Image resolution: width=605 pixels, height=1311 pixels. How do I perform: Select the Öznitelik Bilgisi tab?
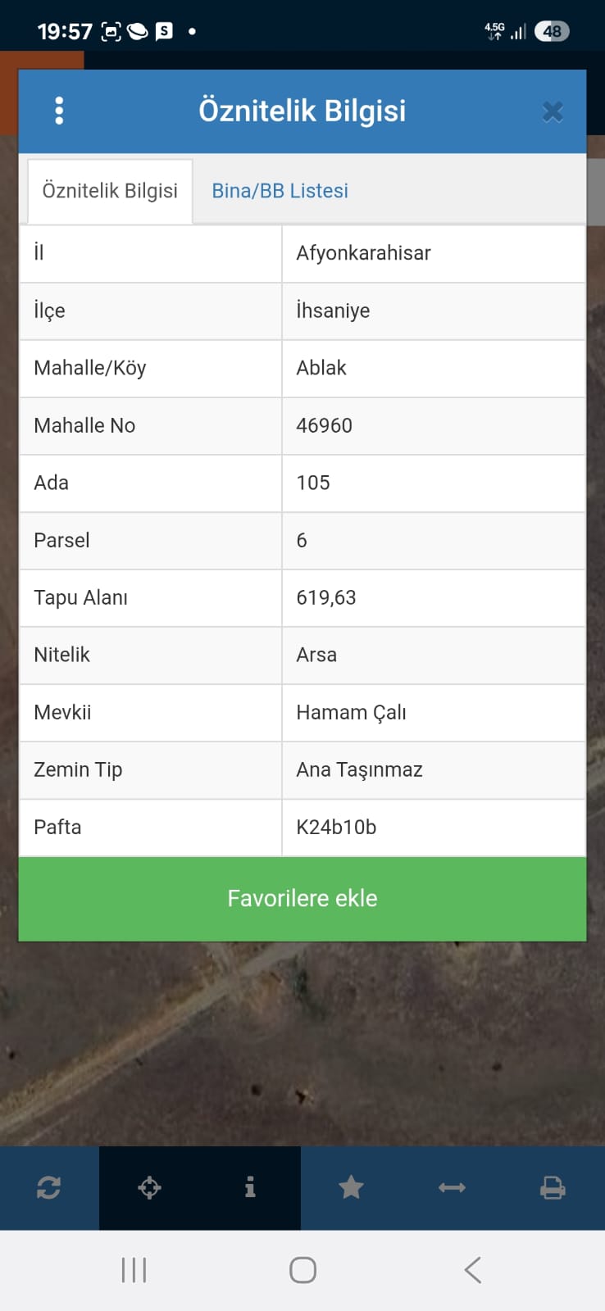click(x=110, y=191)
